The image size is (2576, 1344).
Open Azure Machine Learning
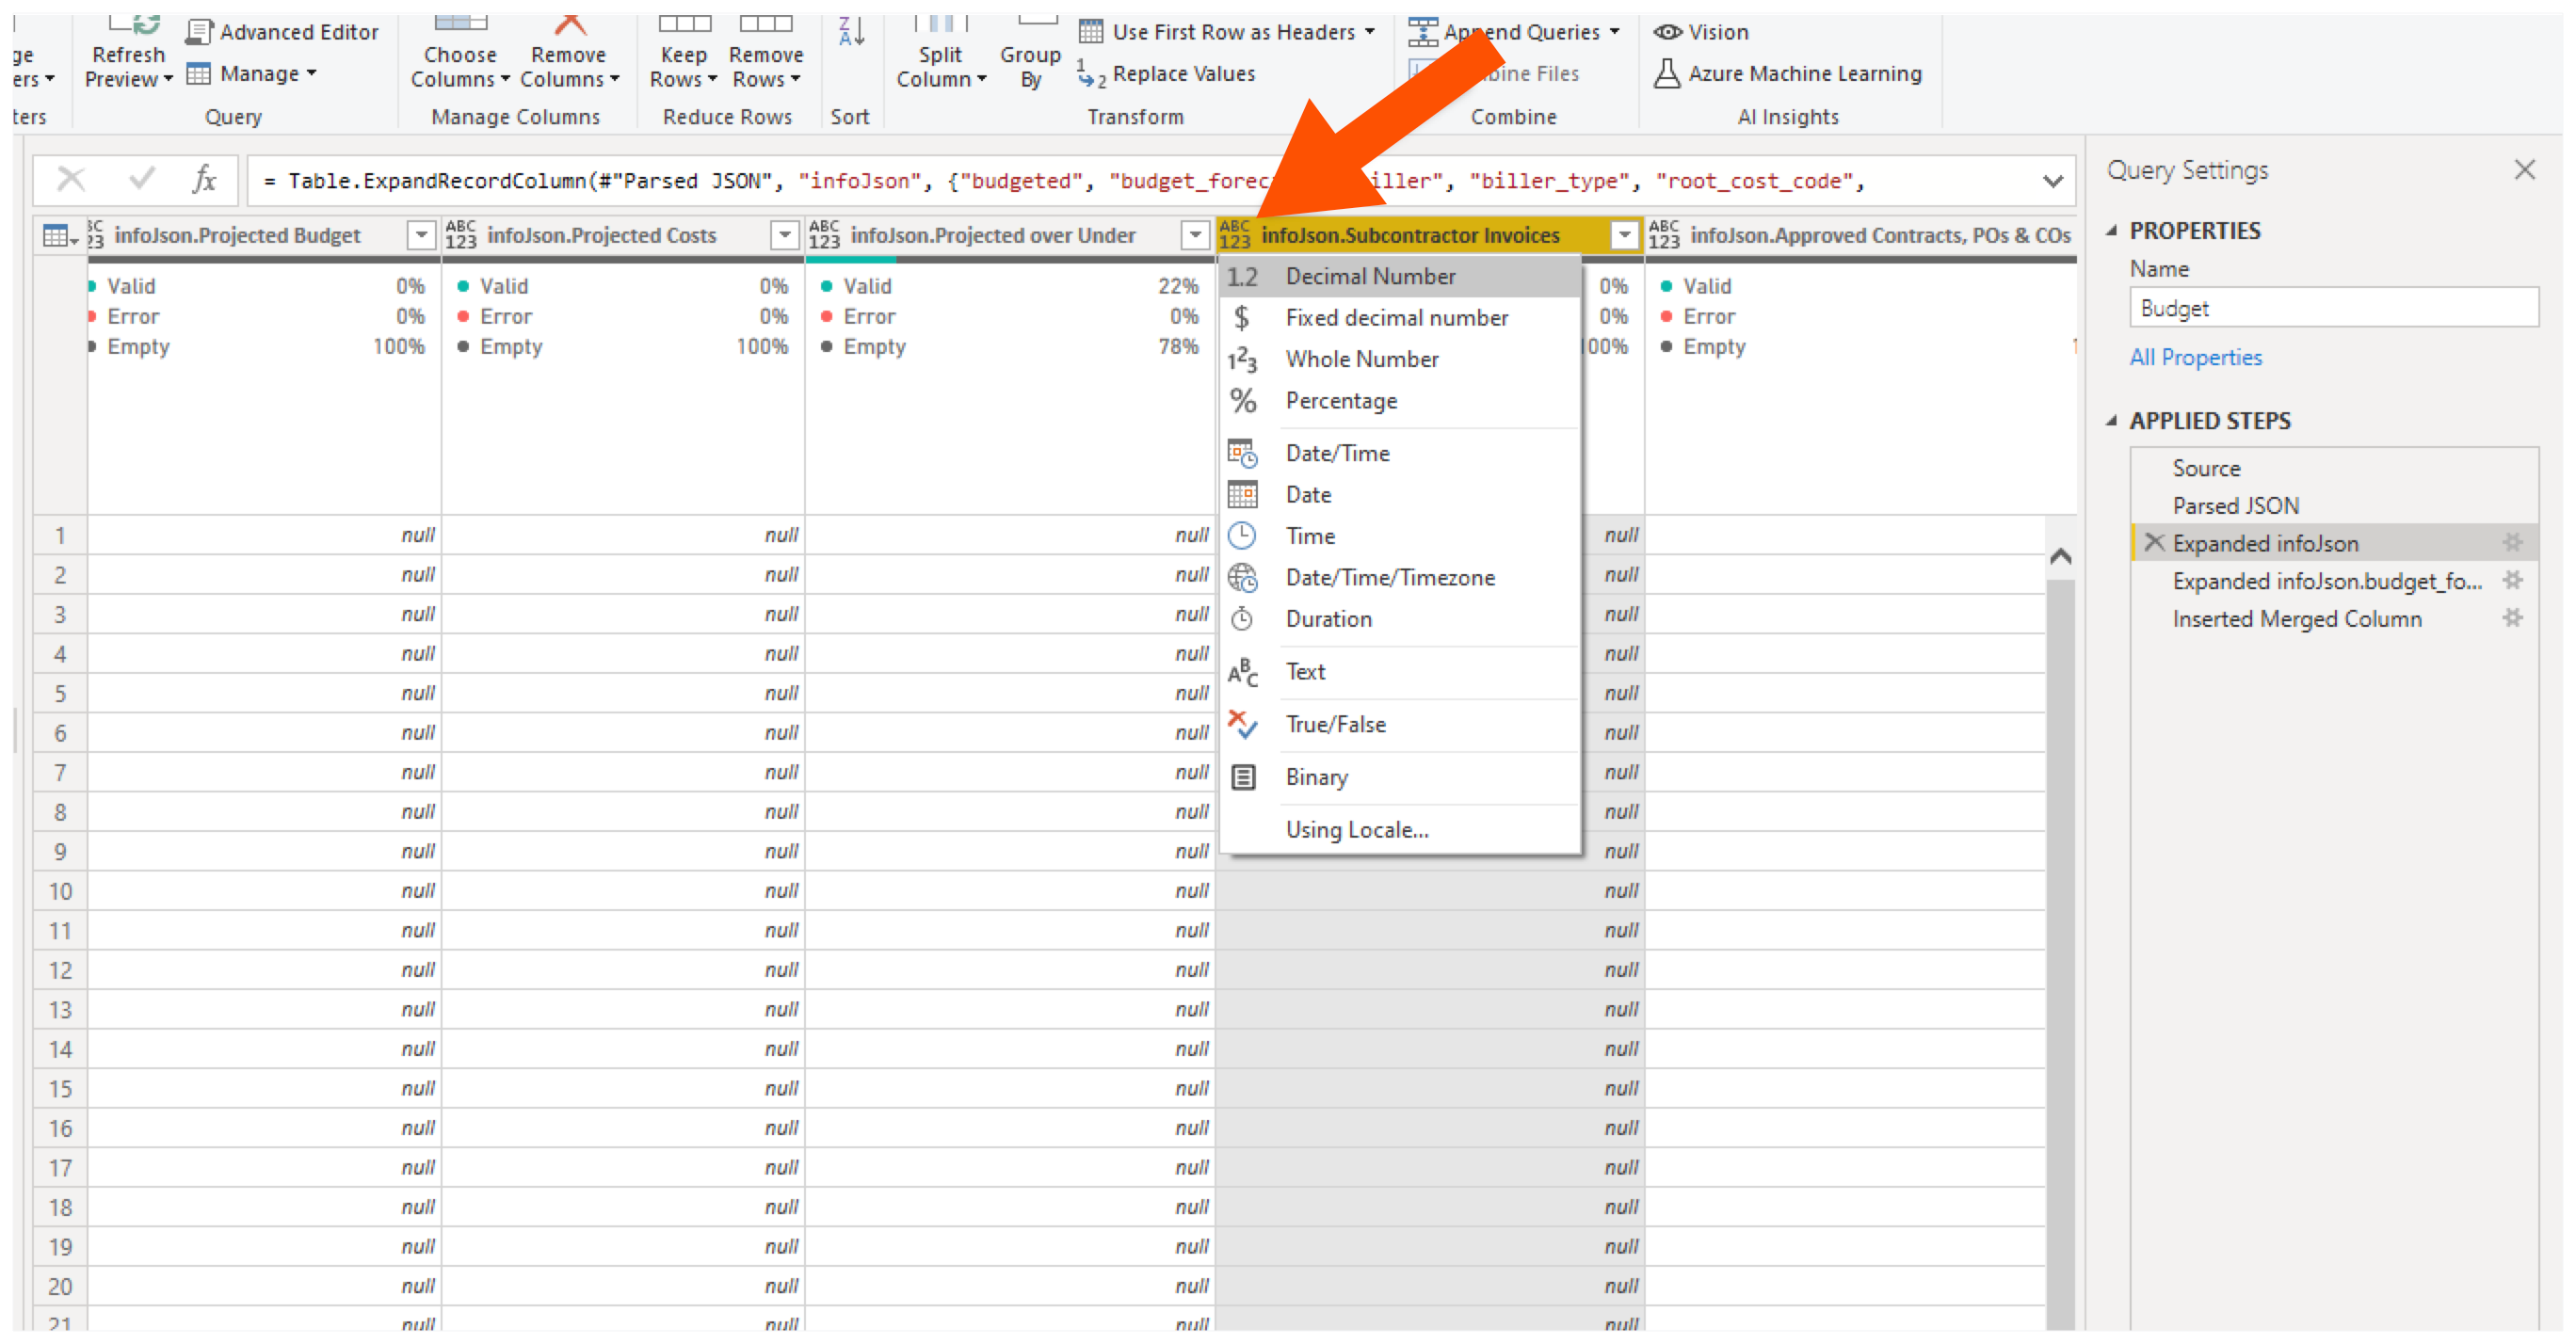(1788, 74)
